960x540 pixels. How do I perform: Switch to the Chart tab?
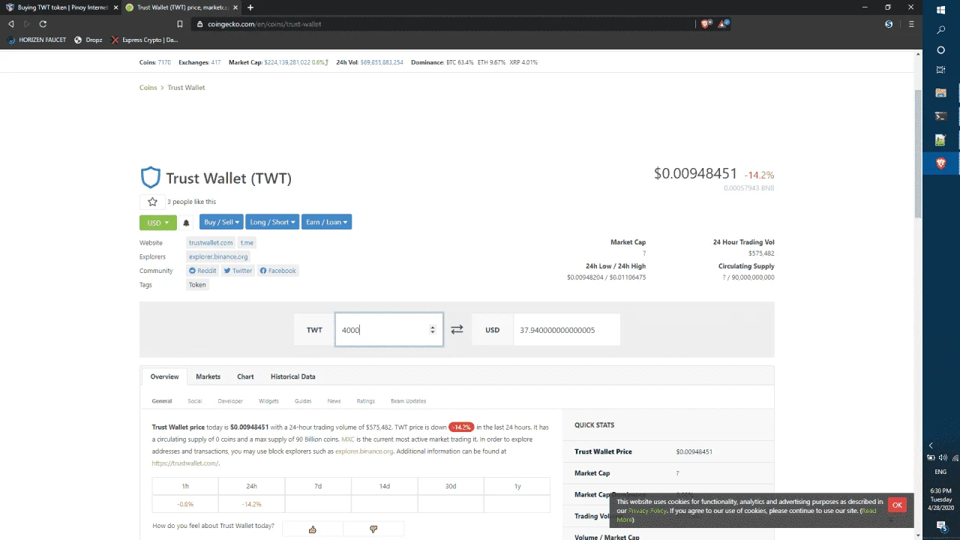tap(245, 376)
